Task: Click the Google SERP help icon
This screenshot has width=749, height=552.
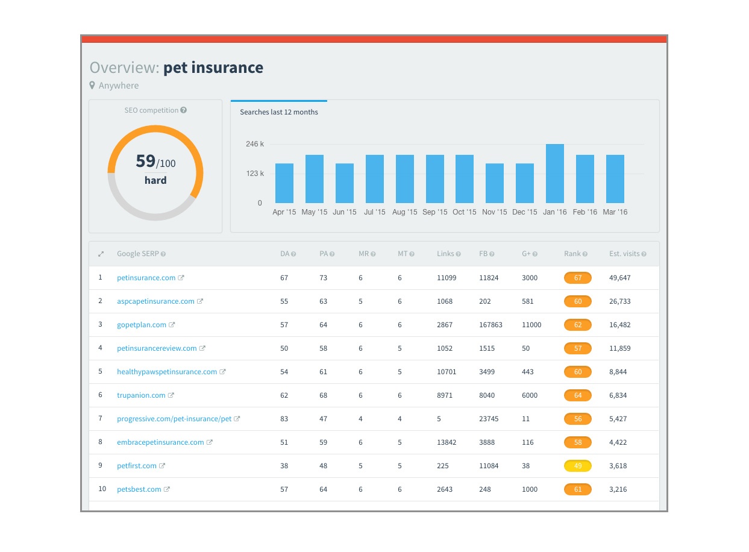Action: pyautogui.click(x=163, y=254)
